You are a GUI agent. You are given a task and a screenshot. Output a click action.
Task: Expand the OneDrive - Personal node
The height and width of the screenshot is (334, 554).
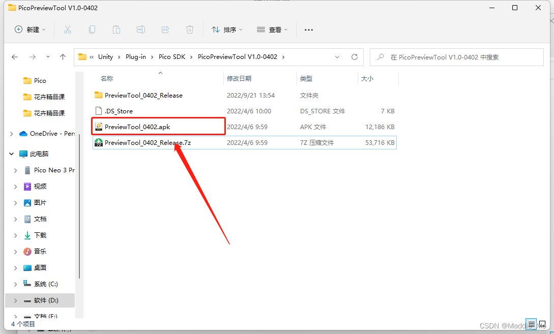[x=11, y=134]
